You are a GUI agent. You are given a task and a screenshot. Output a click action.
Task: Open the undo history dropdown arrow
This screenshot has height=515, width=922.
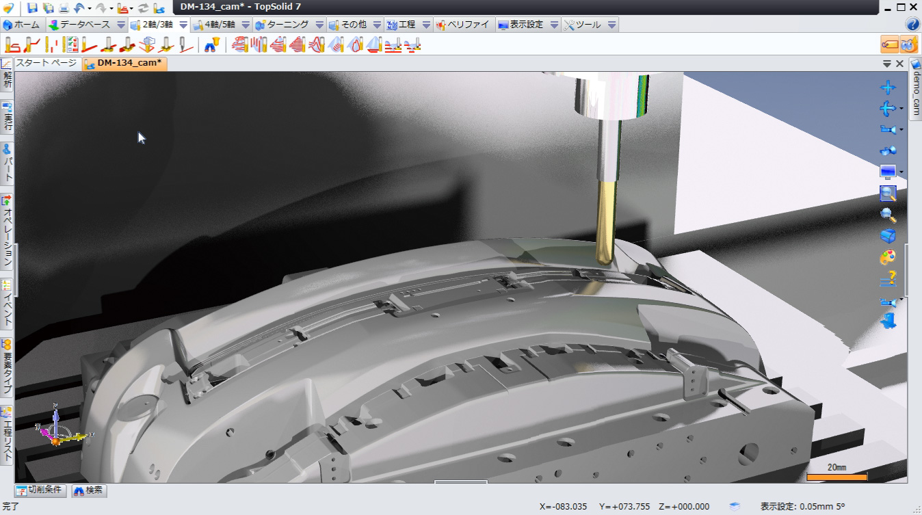pyautogui.click(x=90, y=9)
